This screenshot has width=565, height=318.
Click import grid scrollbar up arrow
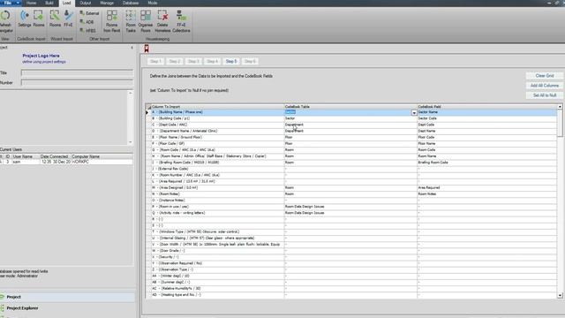[560, 107]
